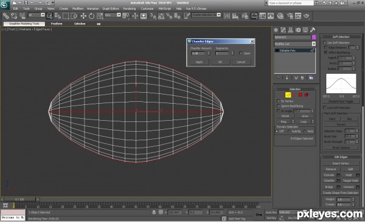Viewport: 365px width, 222px height.
Task: Activate the Select and Move tool
Action: coord(83,16)
